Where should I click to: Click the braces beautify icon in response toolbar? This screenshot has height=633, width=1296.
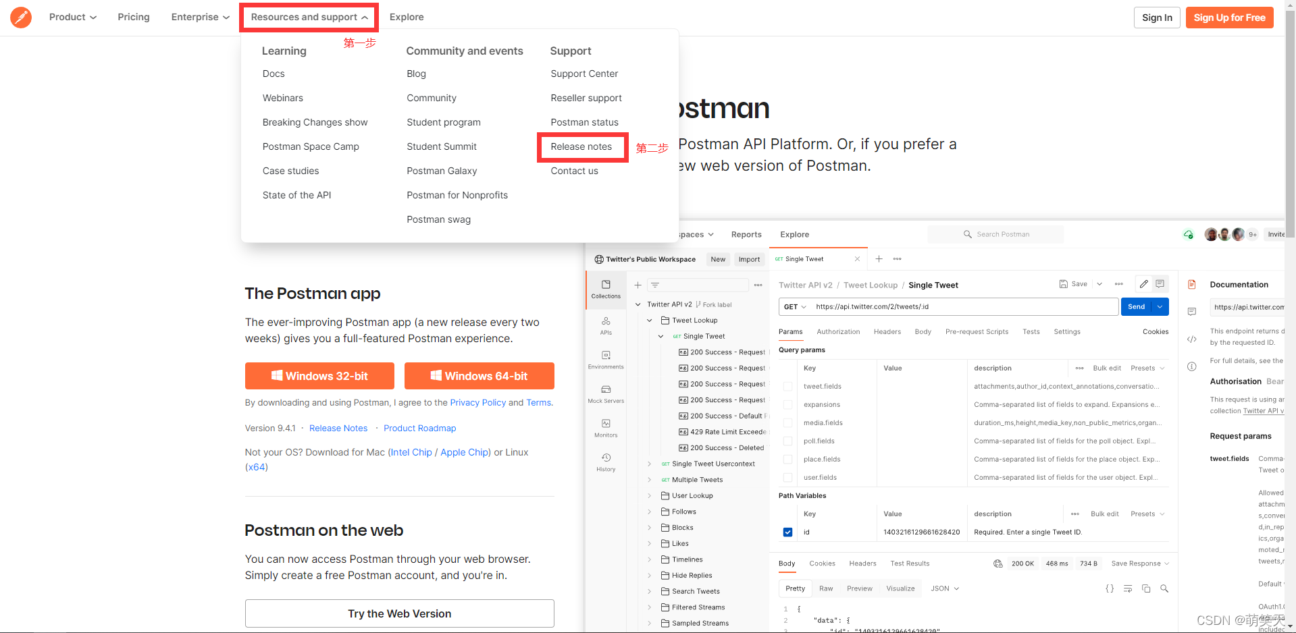point(1110,588)
